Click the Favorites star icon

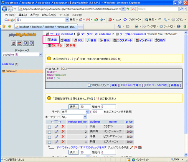coord(4,26)
